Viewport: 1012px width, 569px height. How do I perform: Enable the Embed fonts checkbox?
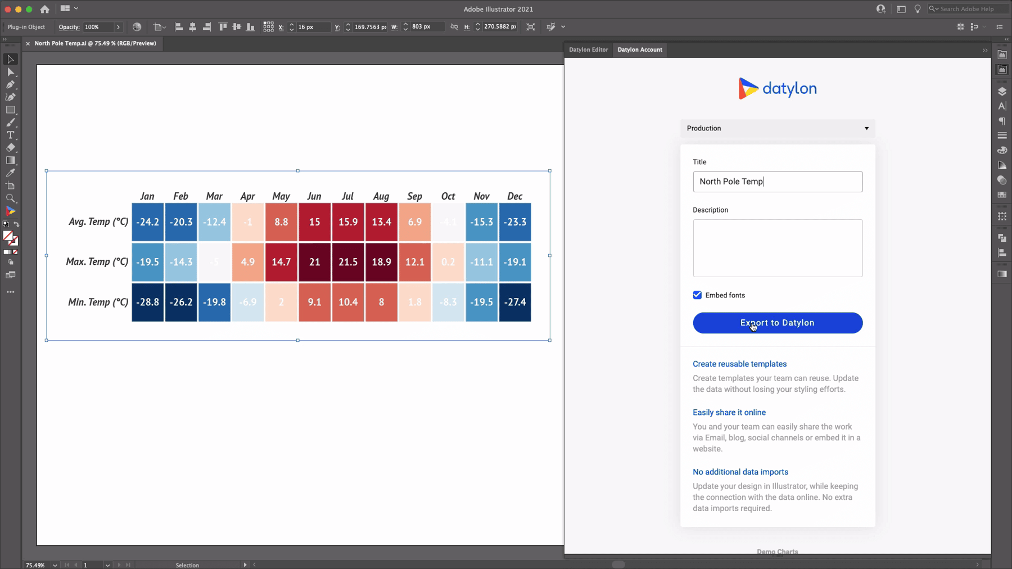point(697,295)
